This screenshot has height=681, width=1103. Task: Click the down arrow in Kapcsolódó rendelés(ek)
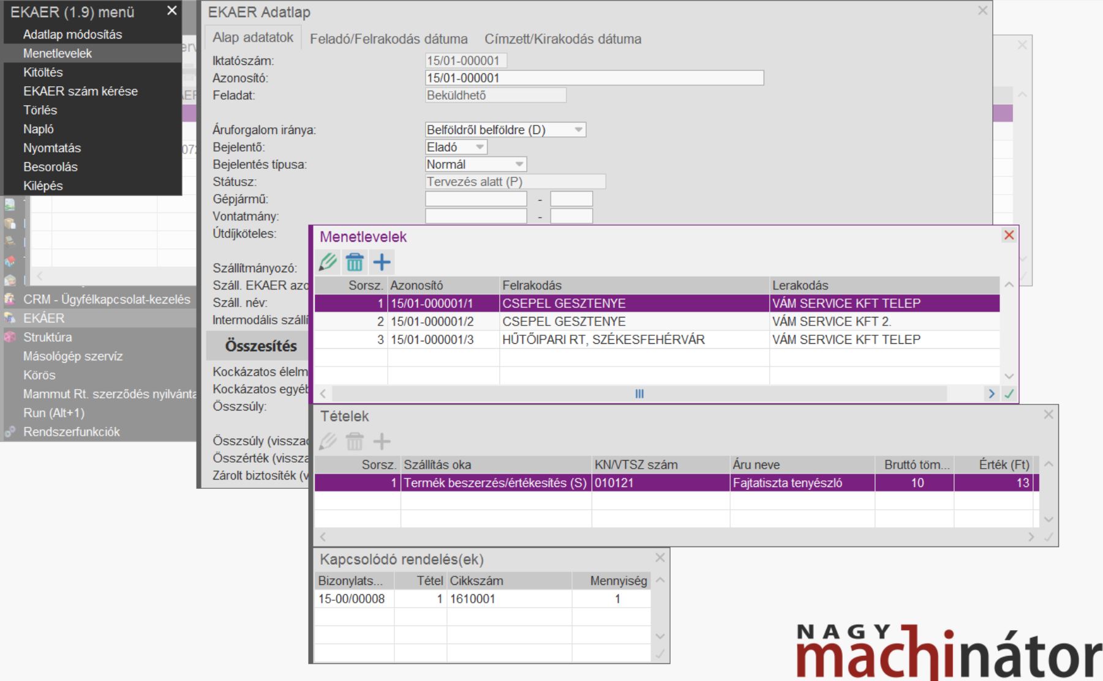(660, 636)
